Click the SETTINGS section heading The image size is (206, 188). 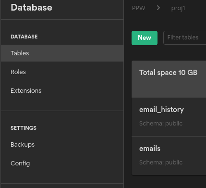24,128
